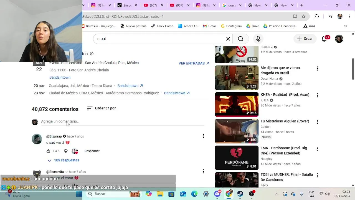Open the Posicion Financiera bookmark

pyautogui.click(x=280, y=26)
